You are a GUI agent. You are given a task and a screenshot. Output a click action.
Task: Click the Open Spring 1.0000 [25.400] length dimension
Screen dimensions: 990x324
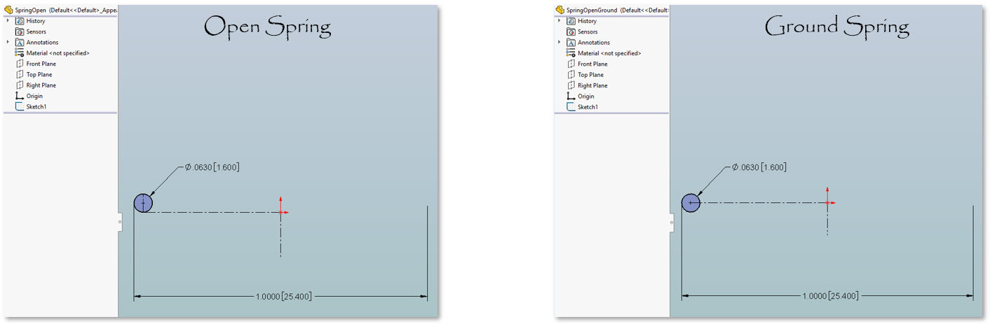point(283,297)
